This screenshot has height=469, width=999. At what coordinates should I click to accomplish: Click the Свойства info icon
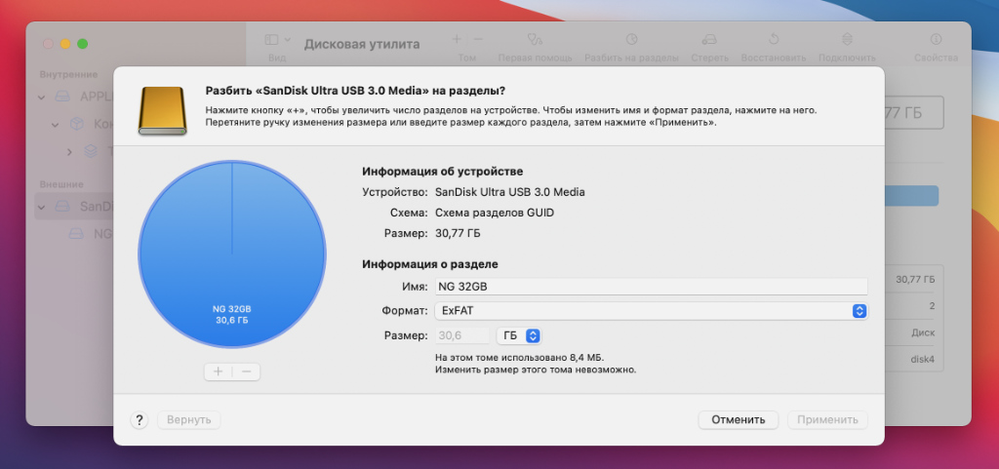[x=936, y=39]
